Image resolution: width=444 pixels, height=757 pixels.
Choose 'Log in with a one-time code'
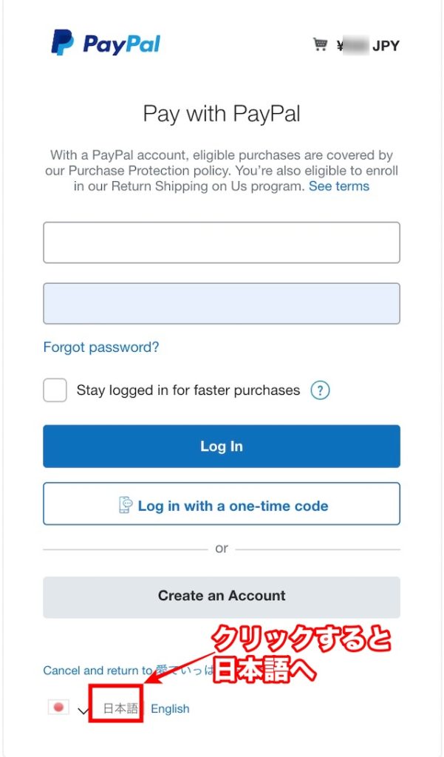(x=222, y=506)
